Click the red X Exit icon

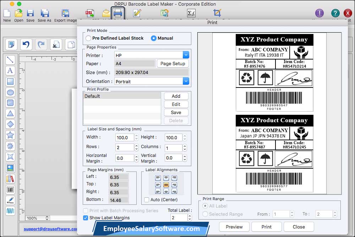[x=348, y=13]
